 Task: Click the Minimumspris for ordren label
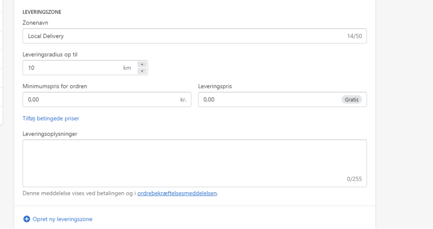click(x=55, y=86)
